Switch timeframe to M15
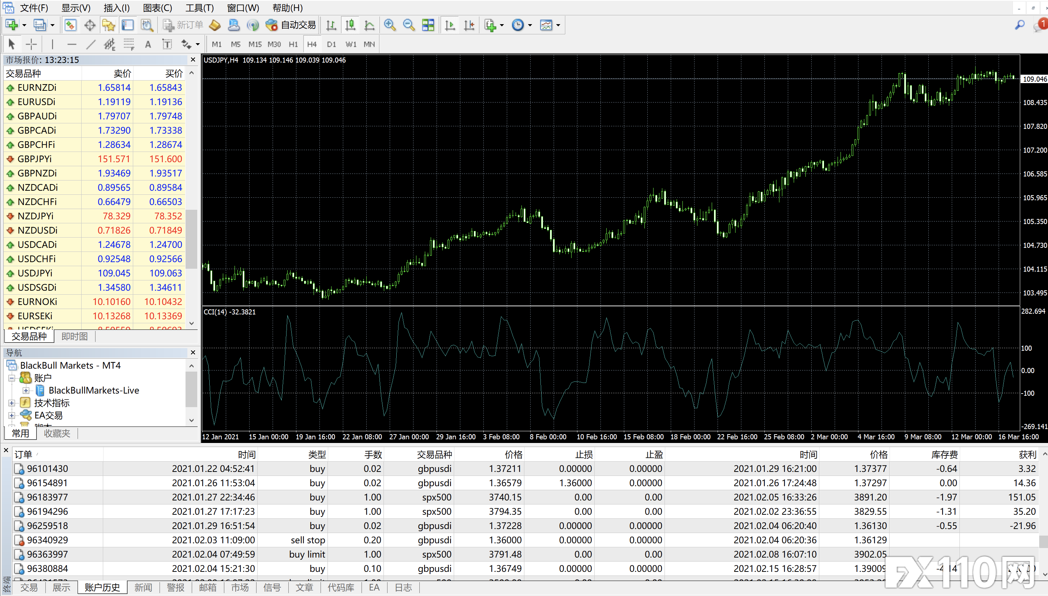Viewport: 1048px width, 596px height. point(255,44)
